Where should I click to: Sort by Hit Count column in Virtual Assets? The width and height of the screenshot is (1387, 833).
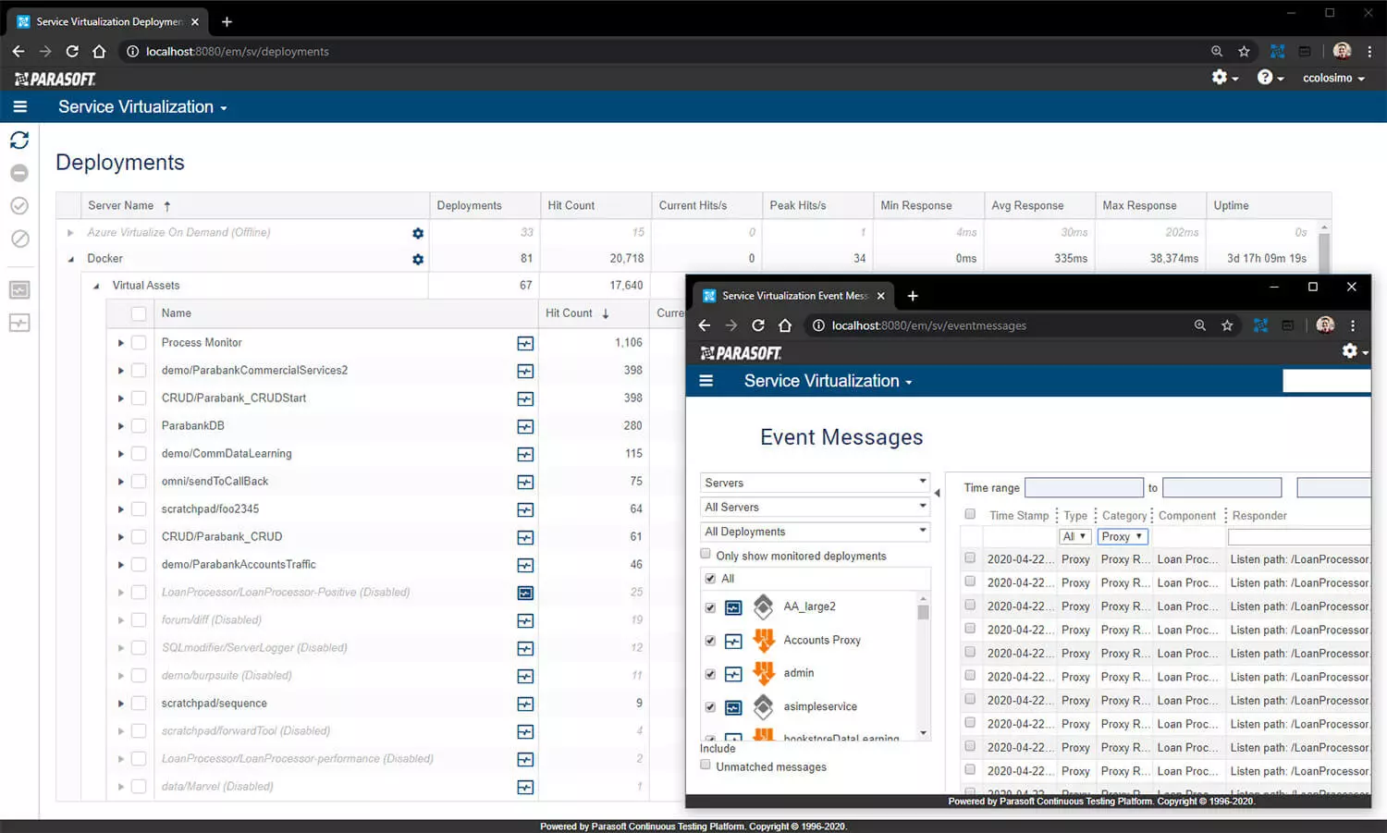(x=577, y=313)
